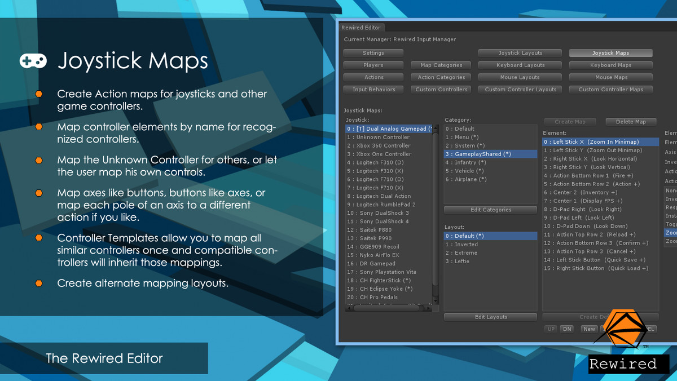Click the Delete Map button

click(631, 122)
